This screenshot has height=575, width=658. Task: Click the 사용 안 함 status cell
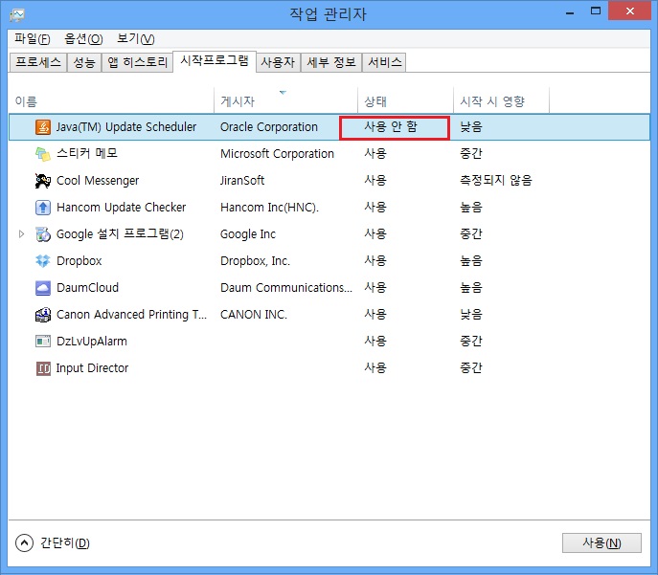pos(391,126)
